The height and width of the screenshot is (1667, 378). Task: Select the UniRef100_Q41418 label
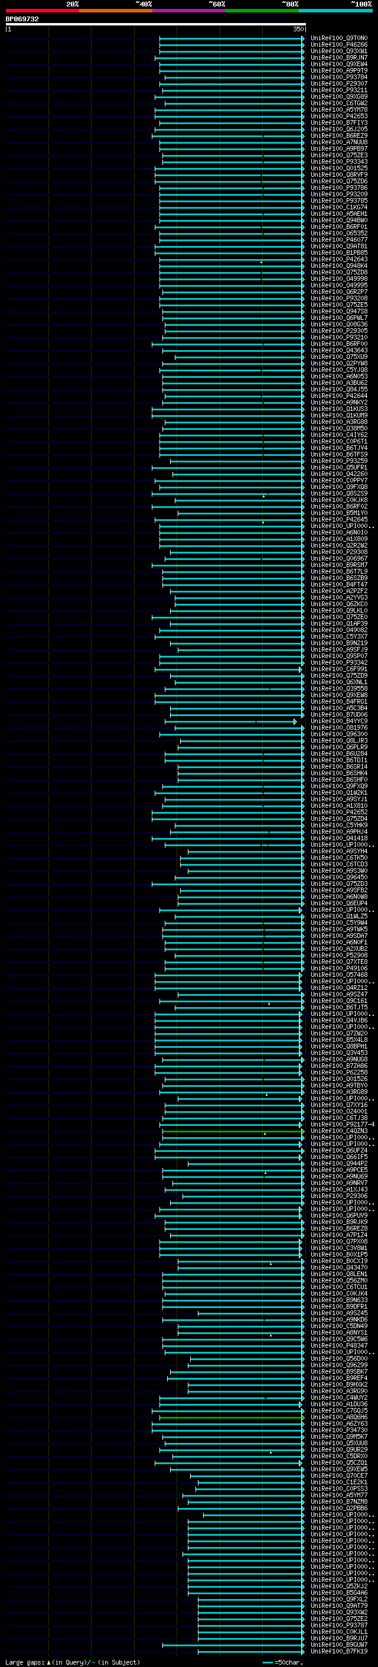pos(338,838)
